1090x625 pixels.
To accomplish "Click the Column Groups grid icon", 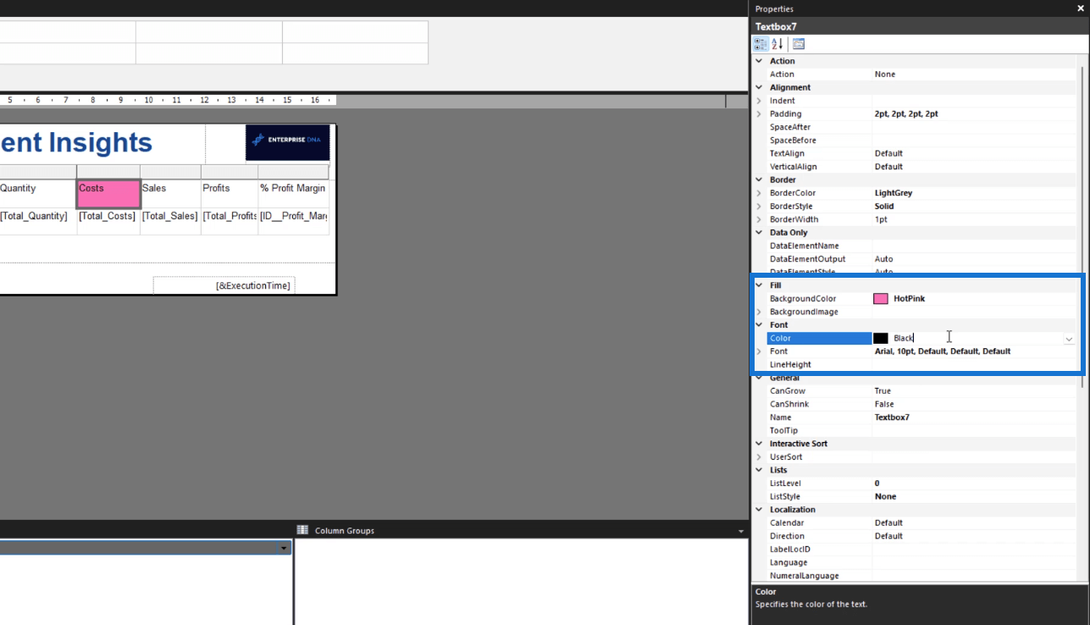I will [302, 530].
